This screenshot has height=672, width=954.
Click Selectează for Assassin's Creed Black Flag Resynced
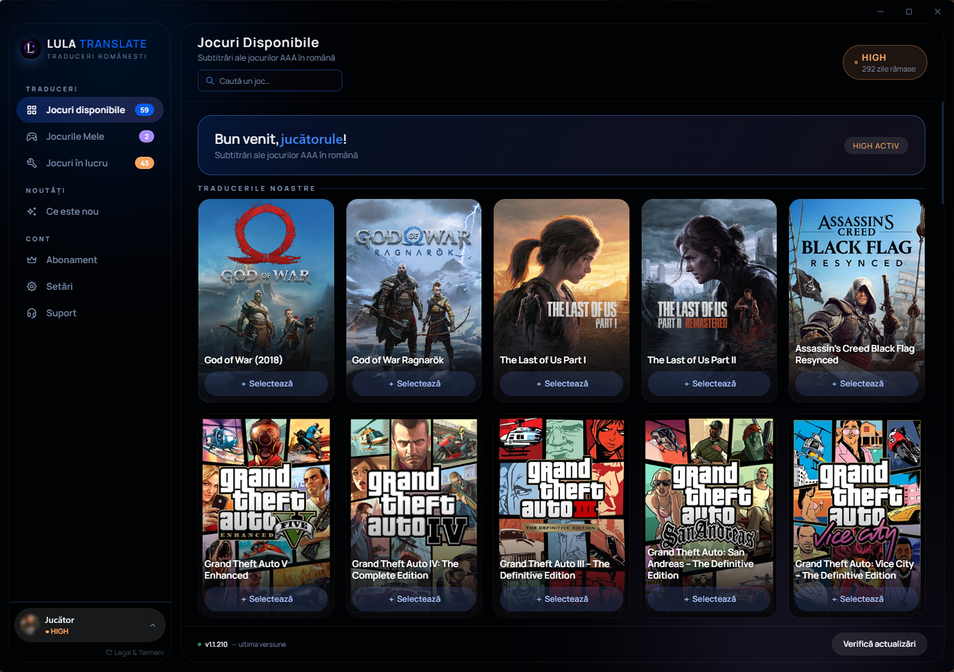pyautogui.click(x=857, y=384)
